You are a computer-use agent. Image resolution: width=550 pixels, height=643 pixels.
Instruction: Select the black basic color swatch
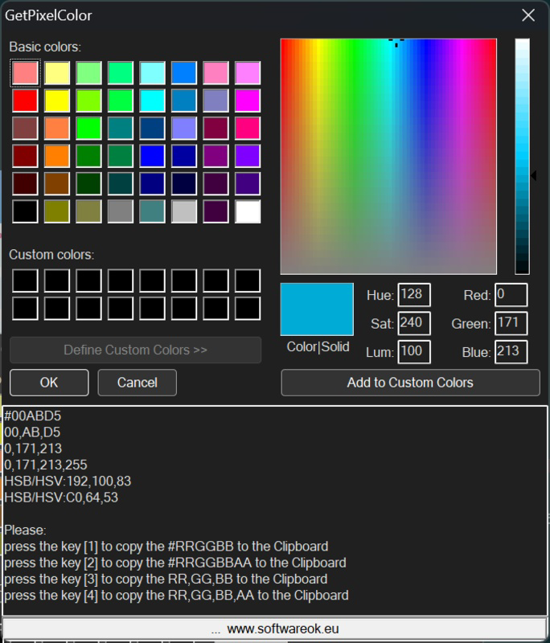[x=25, y=211]
